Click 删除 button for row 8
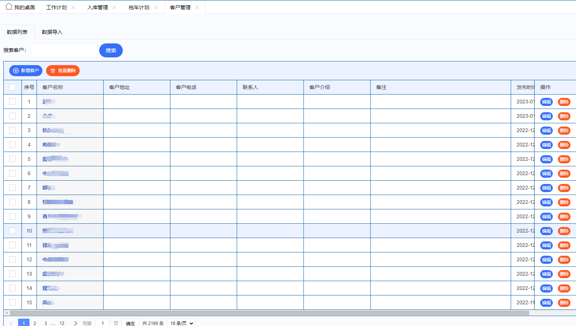The image size is (576, 326). pos(564,202)
